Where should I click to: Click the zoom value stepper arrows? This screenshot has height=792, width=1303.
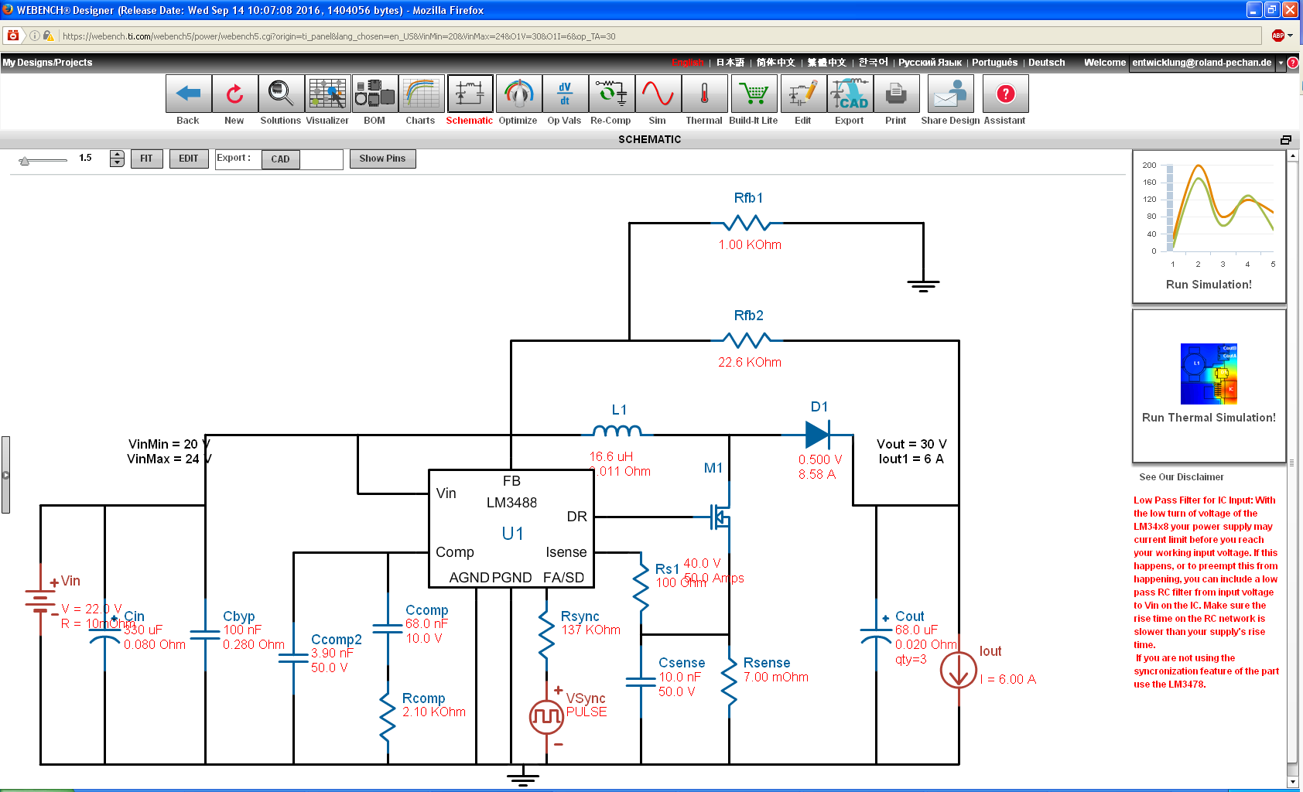click(x=117, y=159)
